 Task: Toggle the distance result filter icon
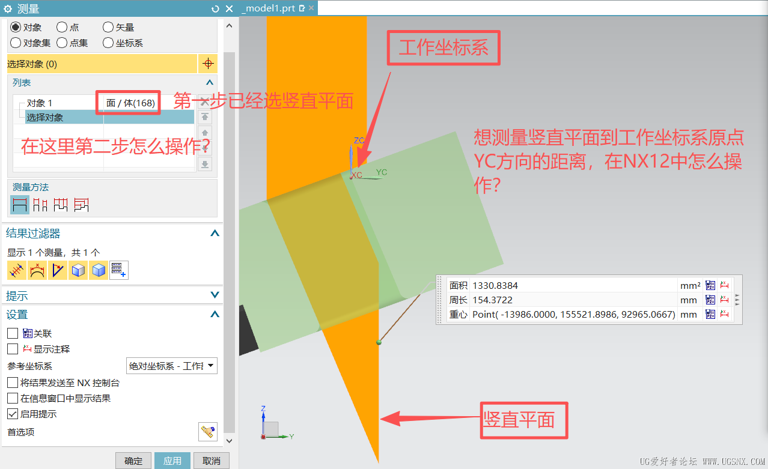pyautogui.click(x=17, y=270)
